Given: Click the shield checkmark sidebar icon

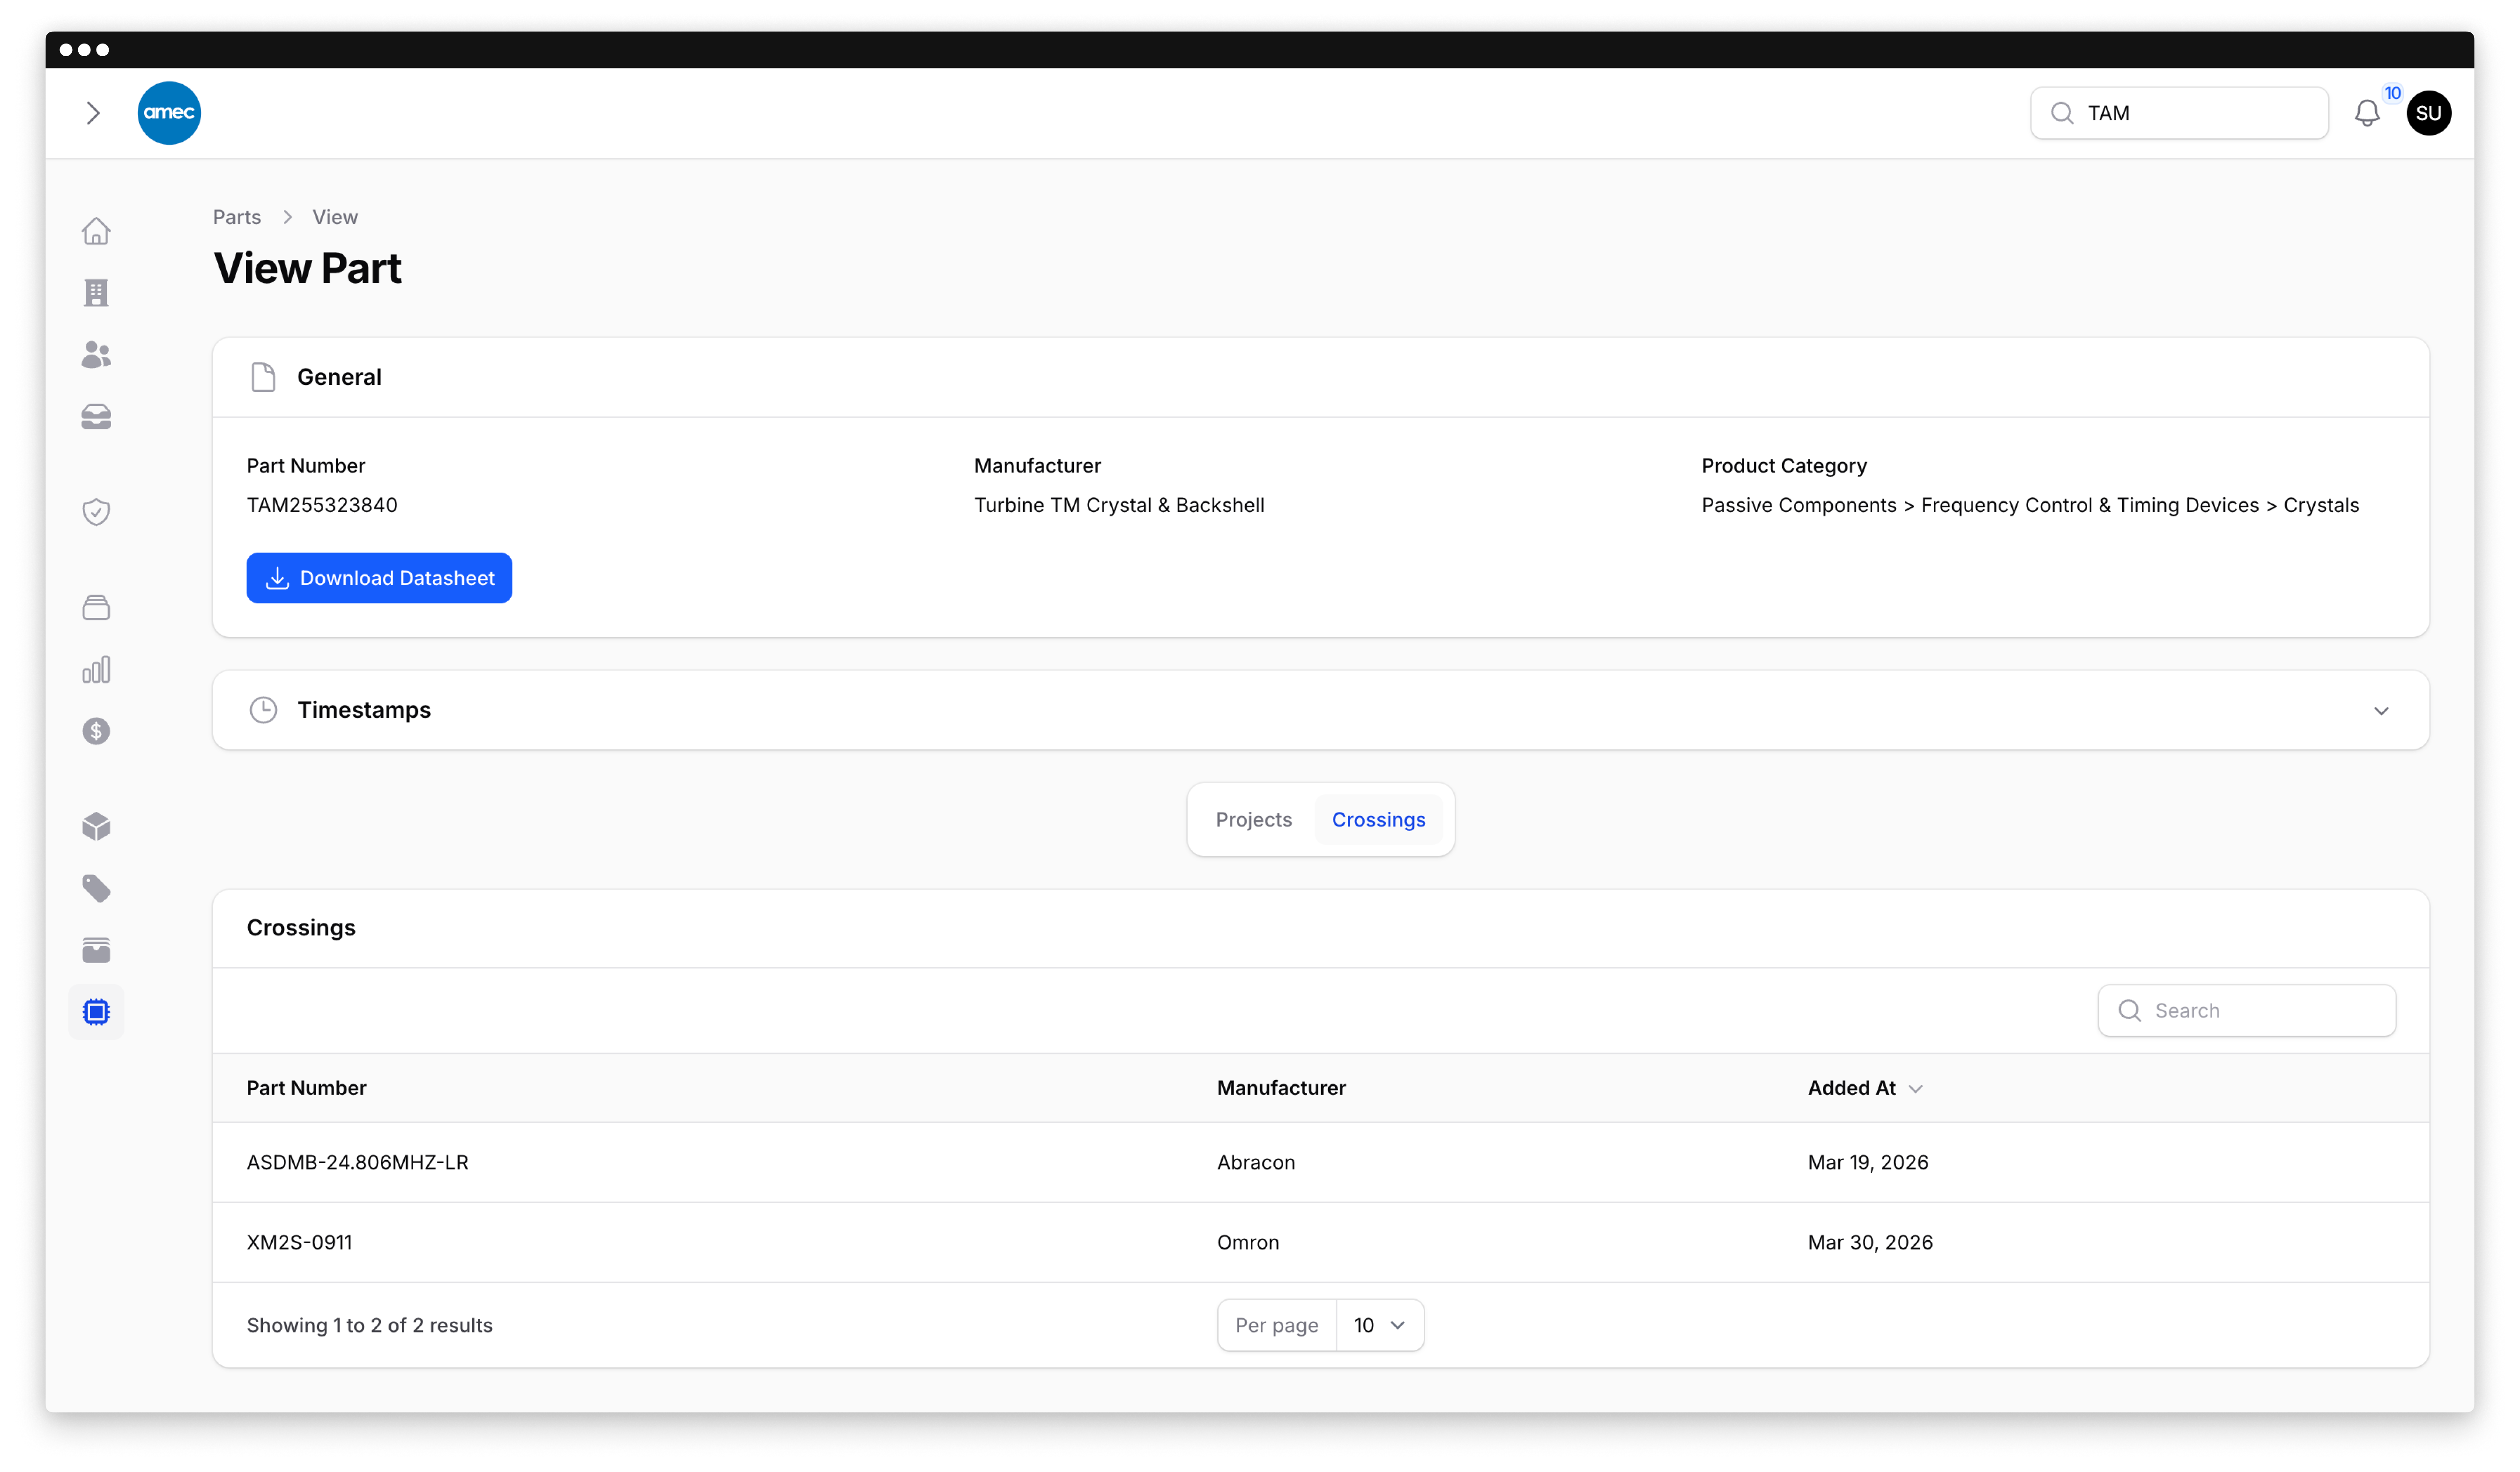Looking at the screenshot, I should 96,513.
